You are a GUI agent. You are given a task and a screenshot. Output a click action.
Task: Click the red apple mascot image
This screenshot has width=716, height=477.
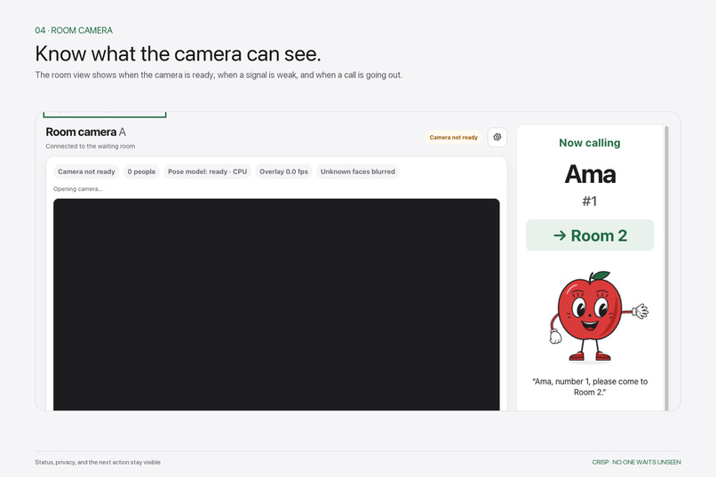[598, 316]
